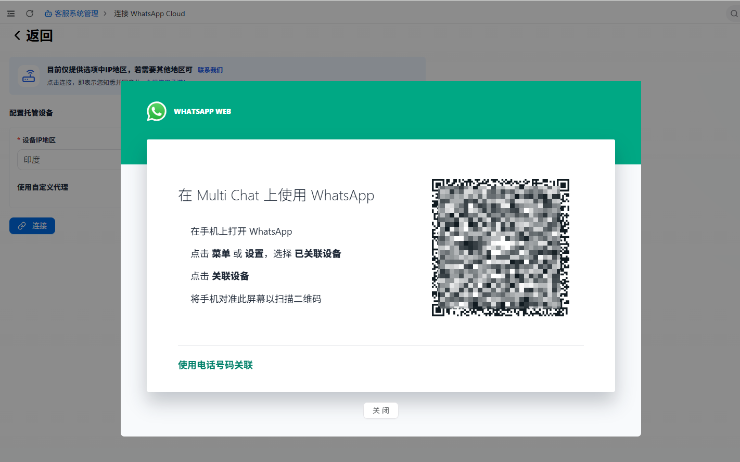
Task: Click '在 Multi Chat 上使用 WhatsApp' heading
Action: (x=276, y=195)
